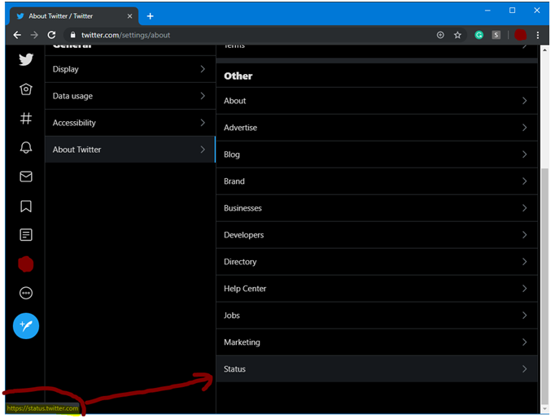Click the chevron on the Accessibility row
Viewport: 551px width, 418px height.
click(203, 123)
